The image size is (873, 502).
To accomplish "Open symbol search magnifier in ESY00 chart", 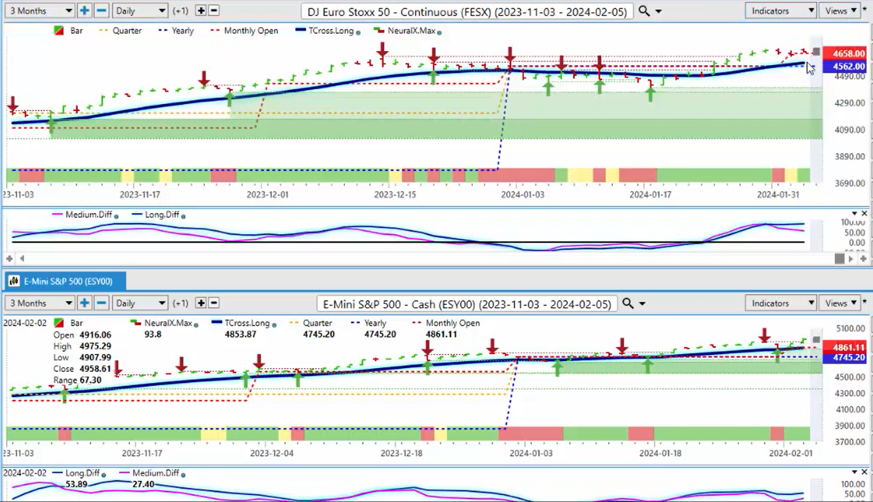I will (628, 304).
